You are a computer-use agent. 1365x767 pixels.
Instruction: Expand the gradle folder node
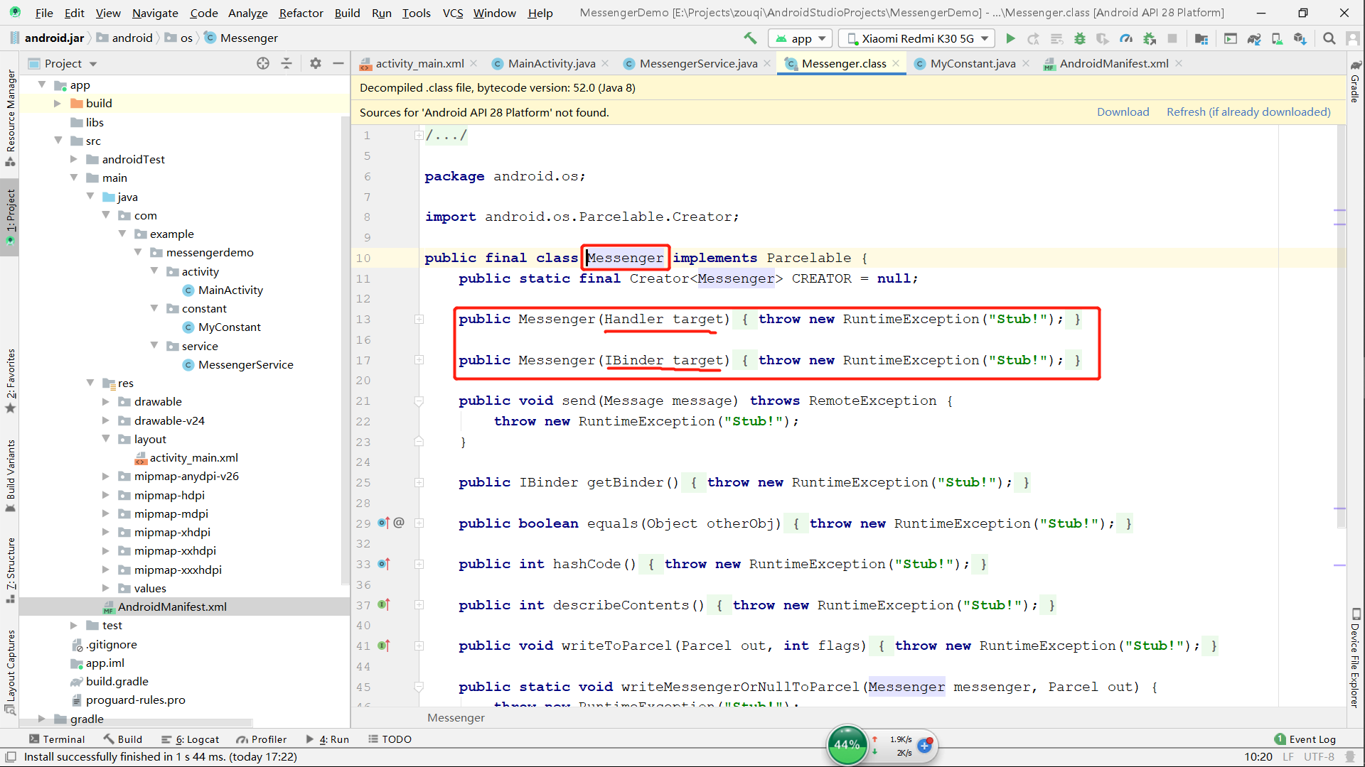41,719
